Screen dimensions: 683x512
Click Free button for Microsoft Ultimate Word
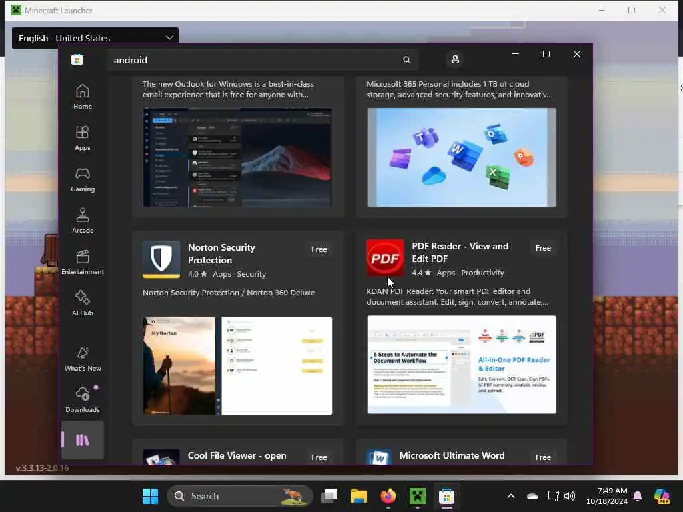pyautogui.click(x=543, y=457)
